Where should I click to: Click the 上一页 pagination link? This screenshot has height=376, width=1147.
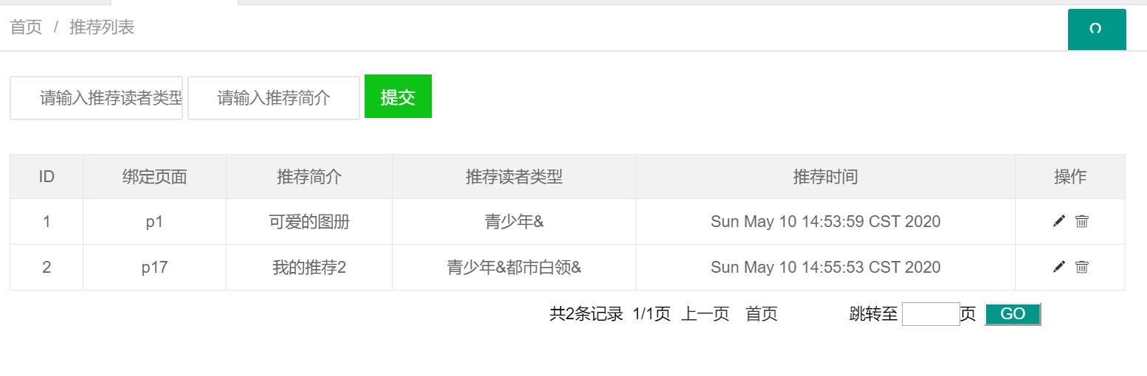(705, 314)
